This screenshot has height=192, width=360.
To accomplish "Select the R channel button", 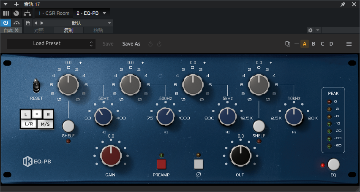I will tap(48, 114).
